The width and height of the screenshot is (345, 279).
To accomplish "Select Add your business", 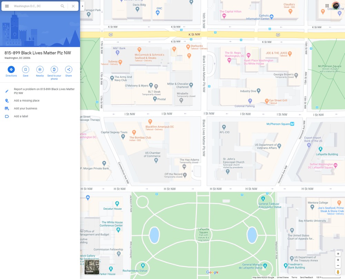I will click(26, 109).
